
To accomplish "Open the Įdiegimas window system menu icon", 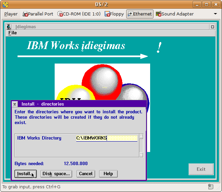I will click(9, 27).
